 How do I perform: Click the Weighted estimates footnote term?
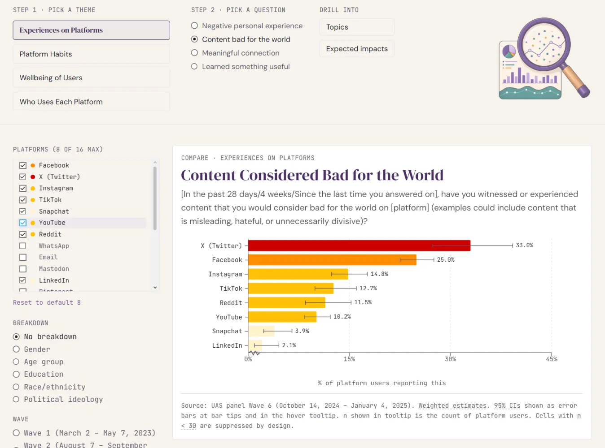pos(452,405)
